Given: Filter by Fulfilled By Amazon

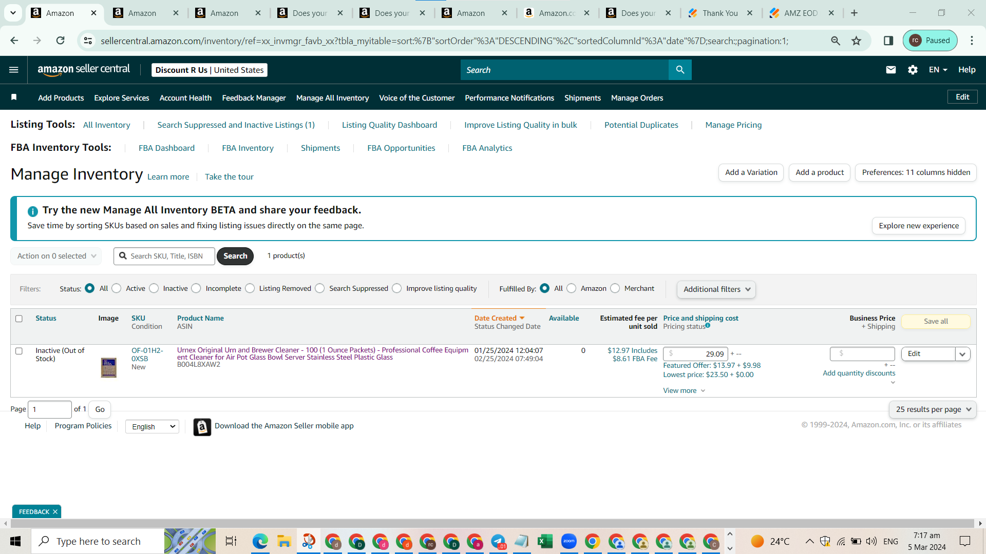Looking at the screenshot, I should (572, 288).
